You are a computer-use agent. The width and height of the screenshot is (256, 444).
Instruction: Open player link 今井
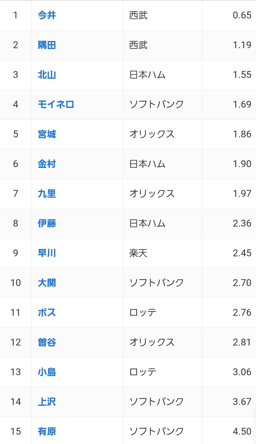47,15
